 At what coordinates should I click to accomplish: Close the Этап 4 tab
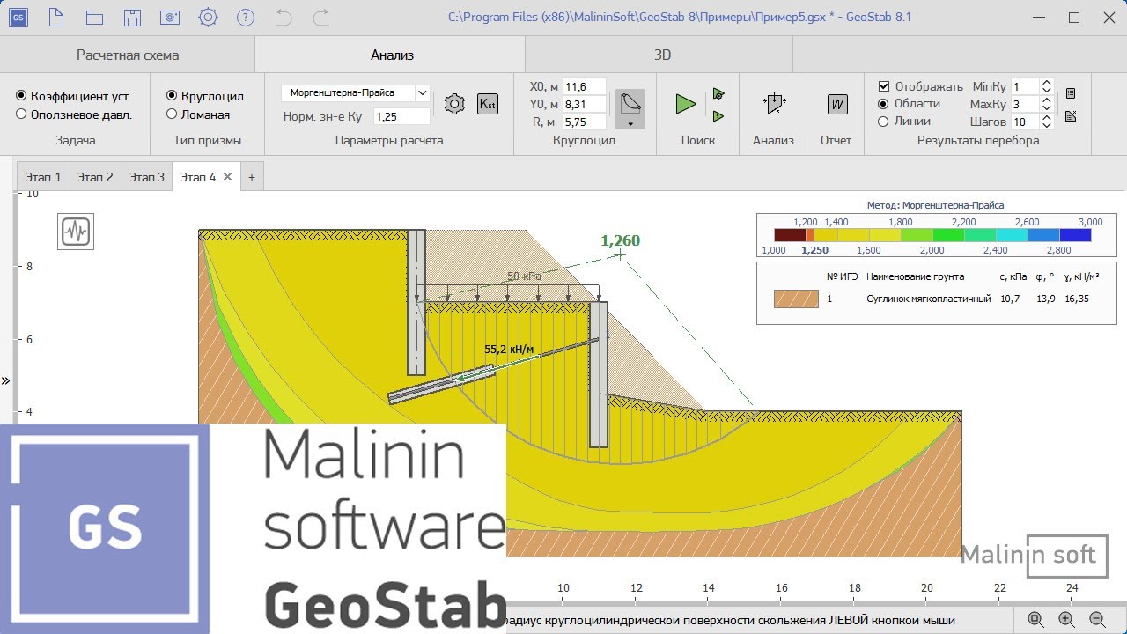(x=227, y=177)
